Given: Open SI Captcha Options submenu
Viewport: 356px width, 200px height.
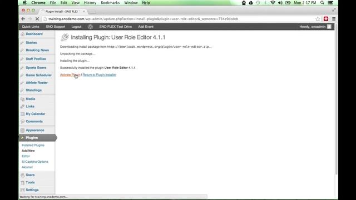Looking at the screenshot, I should (34, 162).
